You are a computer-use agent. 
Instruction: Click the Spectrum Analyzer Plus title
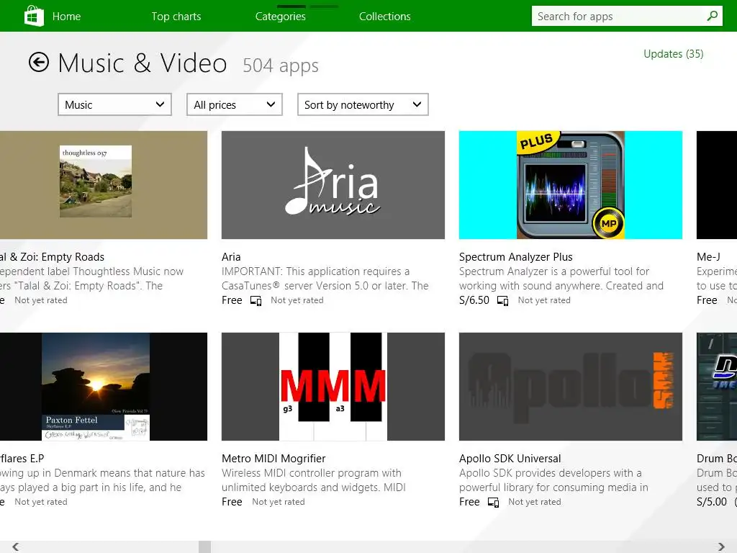pyautogui.click(x=515, y=257)
